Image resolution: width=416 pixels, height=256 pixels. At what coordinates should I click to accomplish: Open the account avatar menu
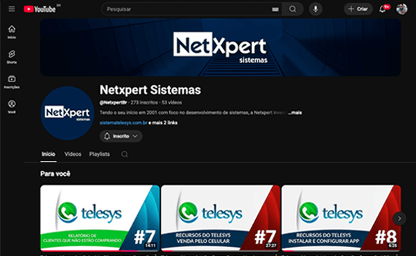(x=401, y=9)
